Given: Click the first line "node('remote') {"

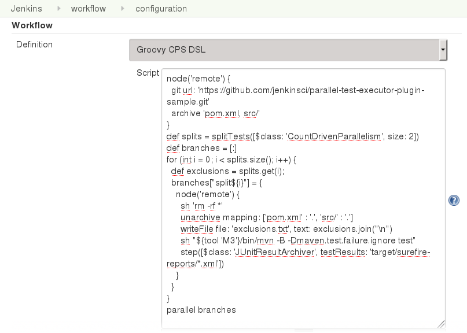Looking at the screenshot, I should pos(198,79).
